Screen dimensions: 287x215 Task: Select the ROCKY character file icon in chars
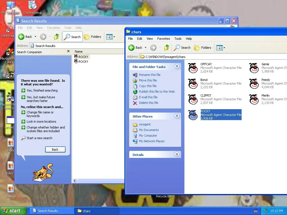[193, 115]
